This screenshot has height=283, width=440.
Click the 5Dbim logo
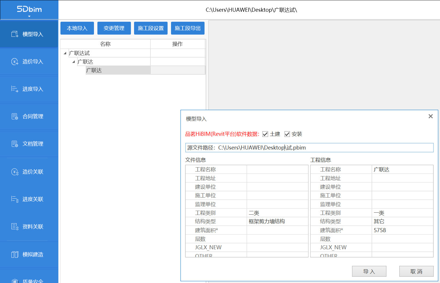tap(29, 9)
